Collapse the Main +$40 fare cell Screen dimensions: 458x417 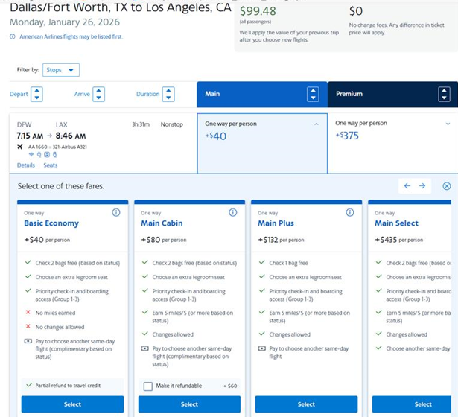click(317, 124)
